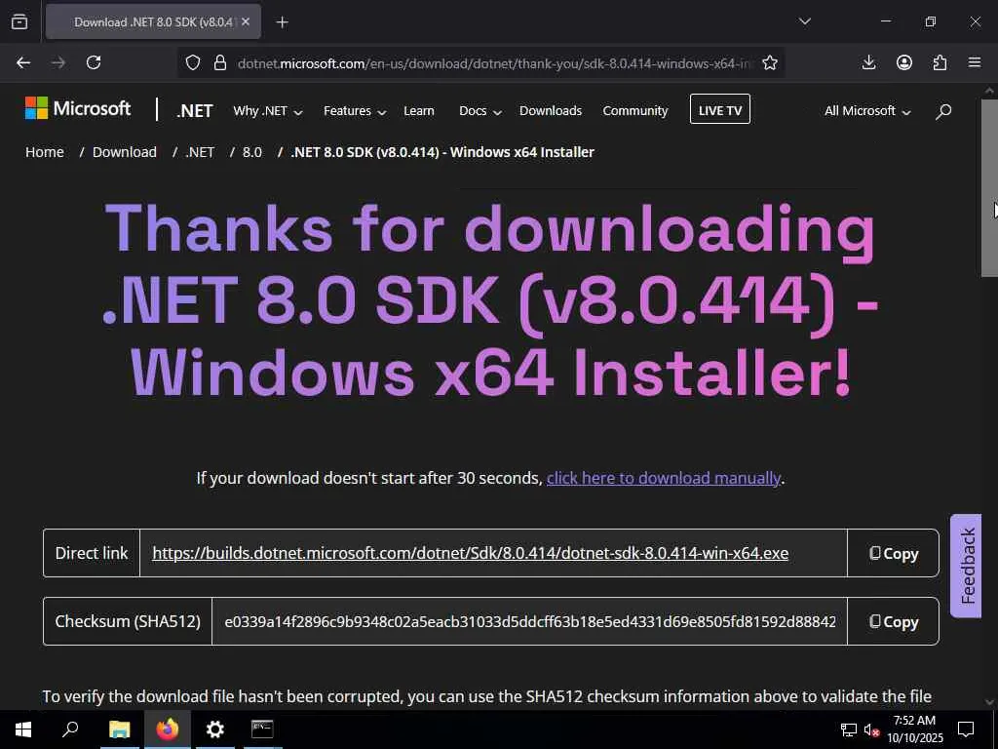Select the SHA512 checksum value text
The width and height of the screenshot is (998, 749).
(529, 621)
